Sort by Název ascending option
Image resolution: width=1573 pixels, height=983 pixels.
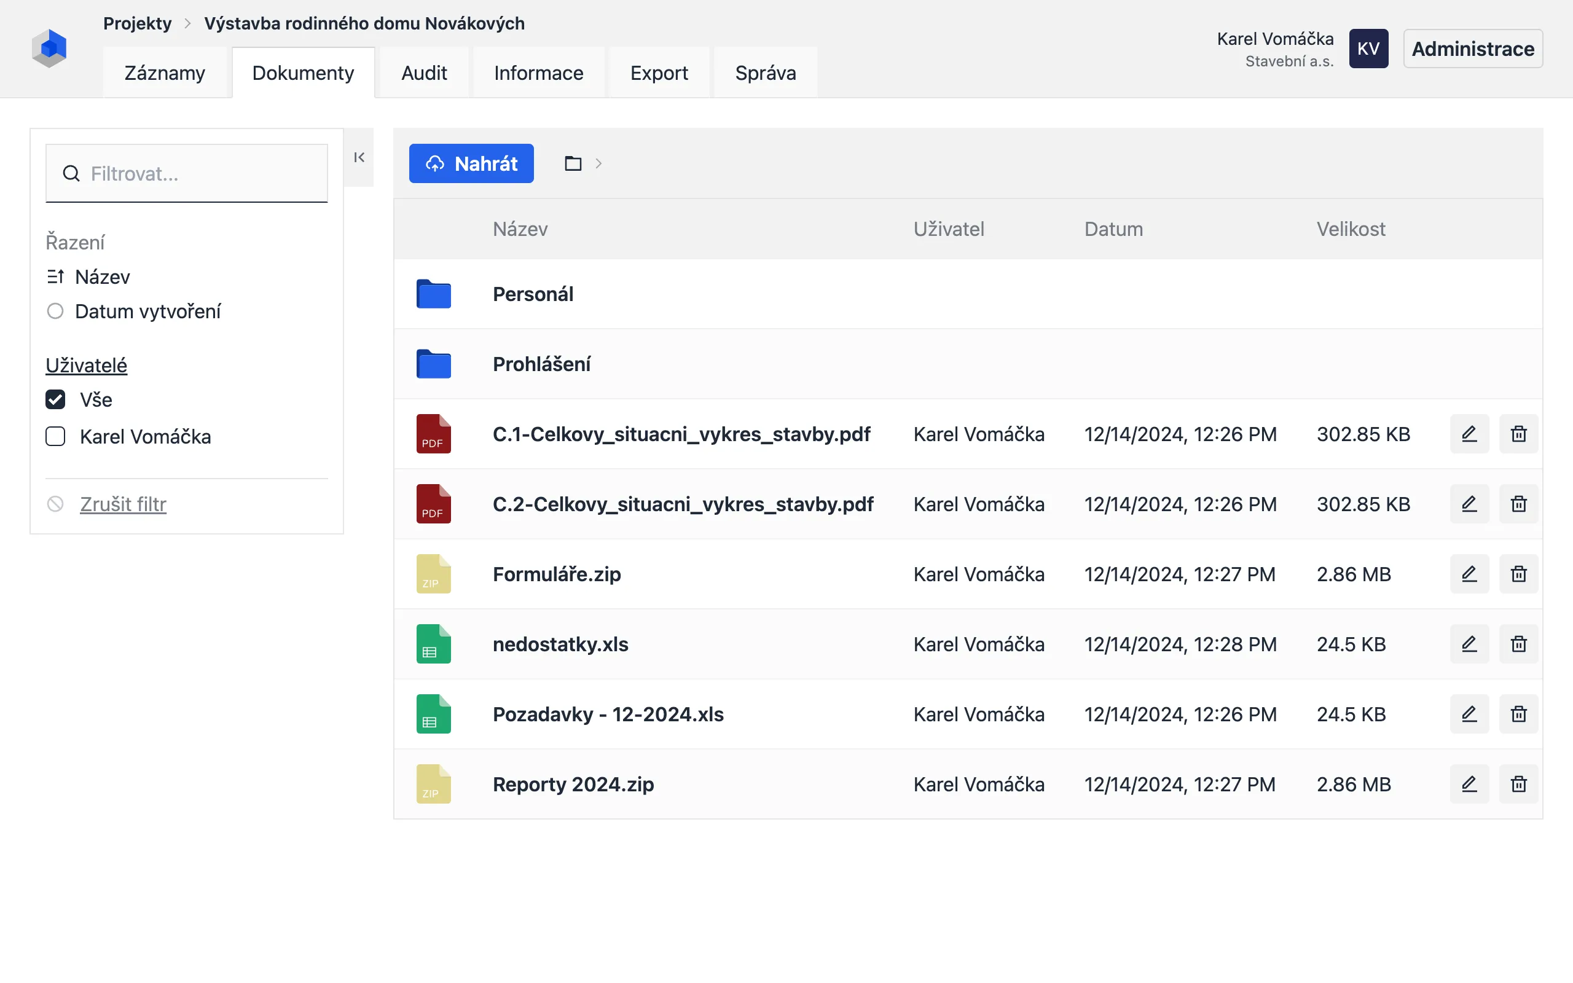[88, 277]
